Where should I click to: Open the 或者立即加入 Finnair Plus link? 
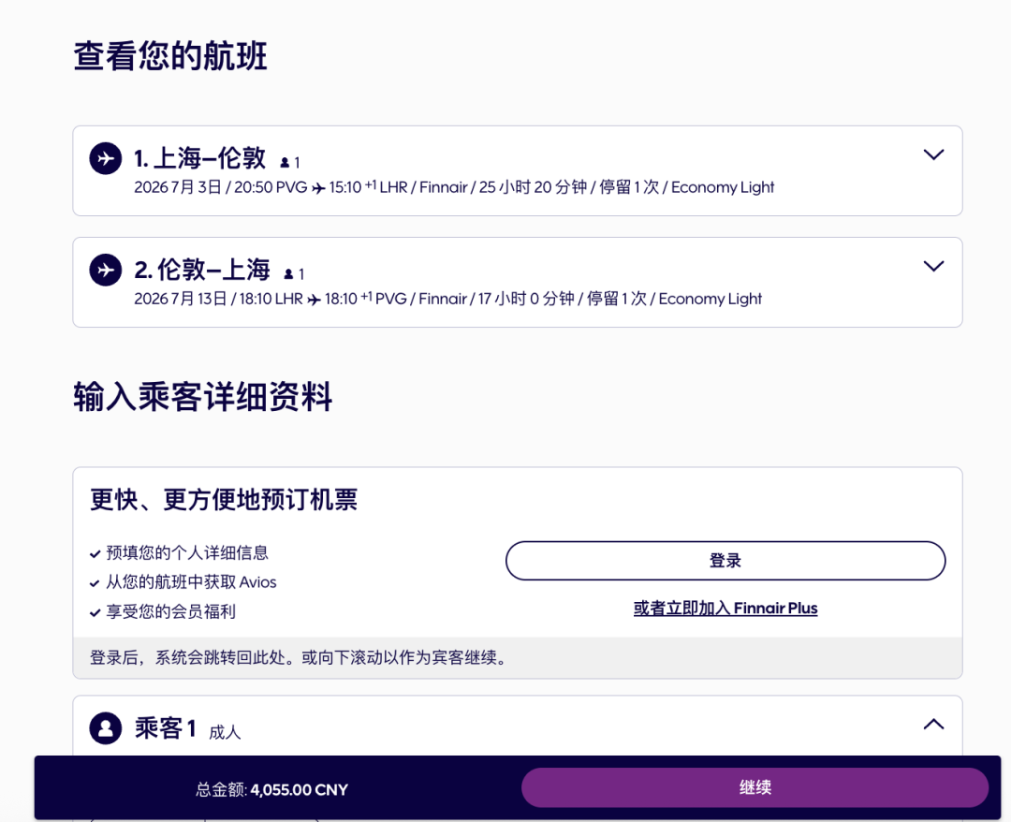click(x=725, y=608)
